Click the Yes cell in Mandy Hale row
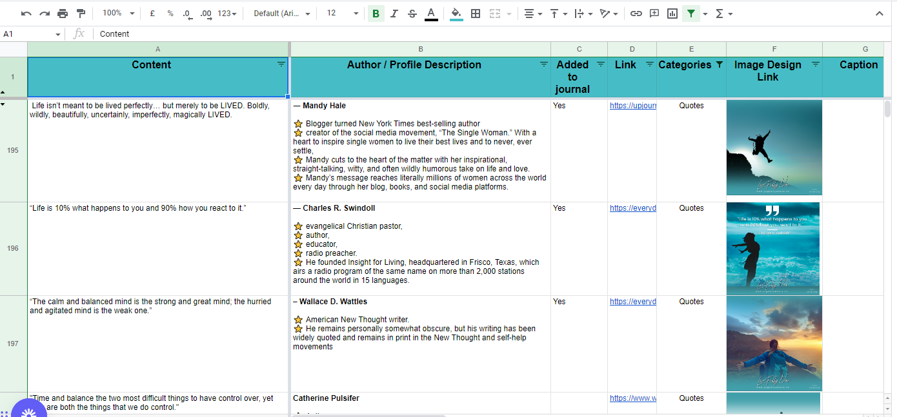Screen dimensions: 897x417 click(579, 150)
